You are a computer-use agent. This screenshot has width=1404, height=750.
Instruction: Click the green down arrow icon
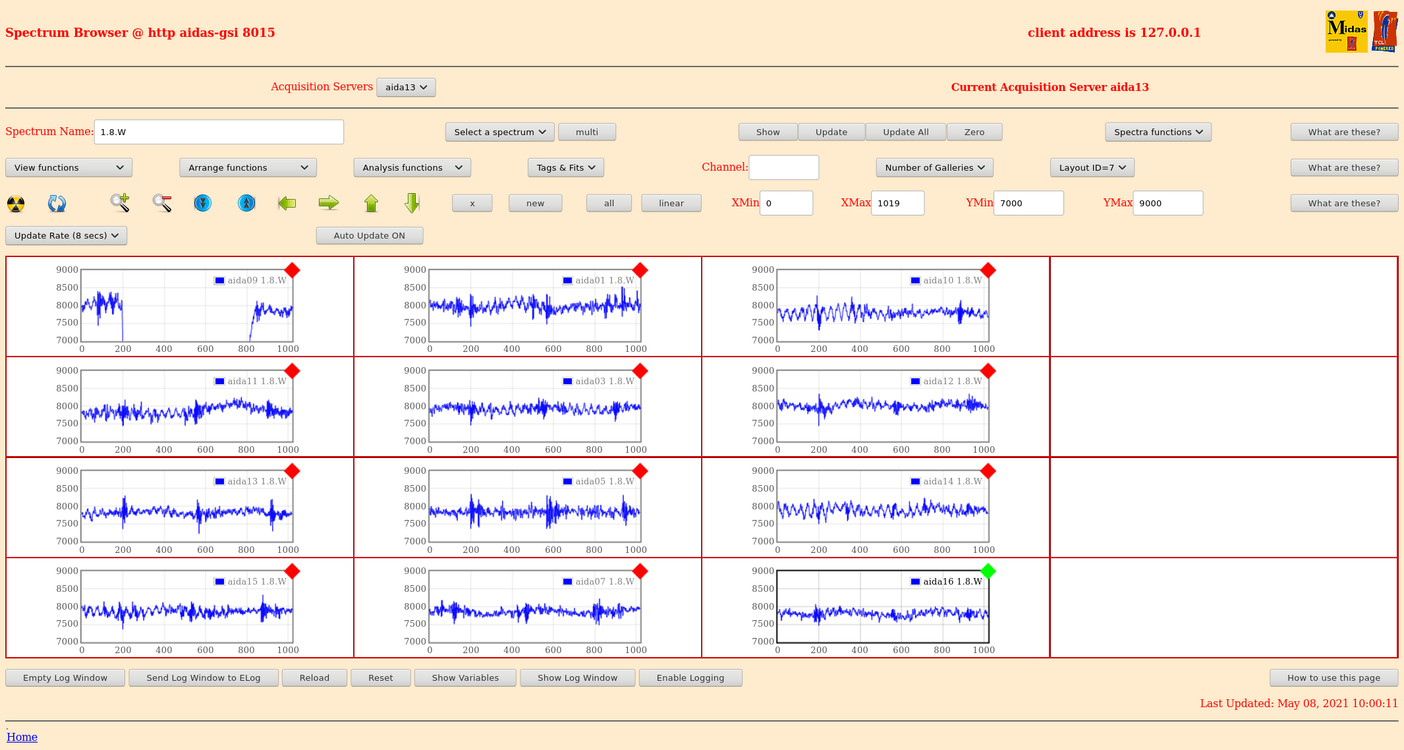tap(412, 203)
